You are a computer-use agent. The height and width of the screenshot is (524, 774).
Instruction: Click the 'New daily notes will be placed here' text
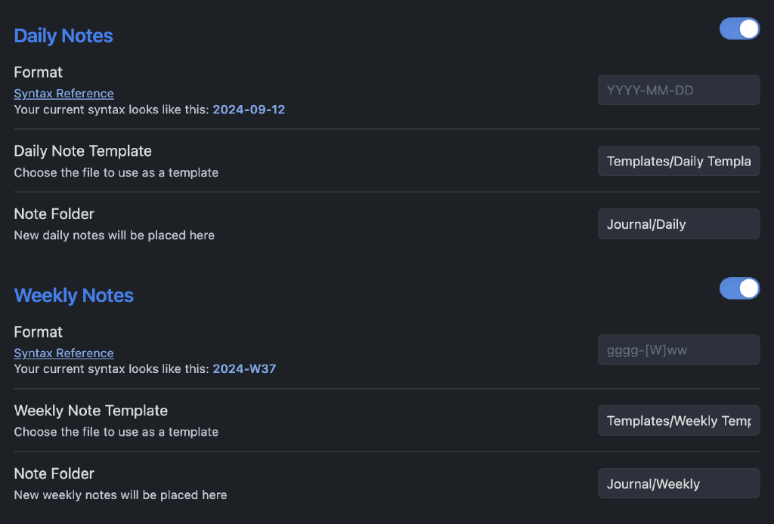point(113,235)
